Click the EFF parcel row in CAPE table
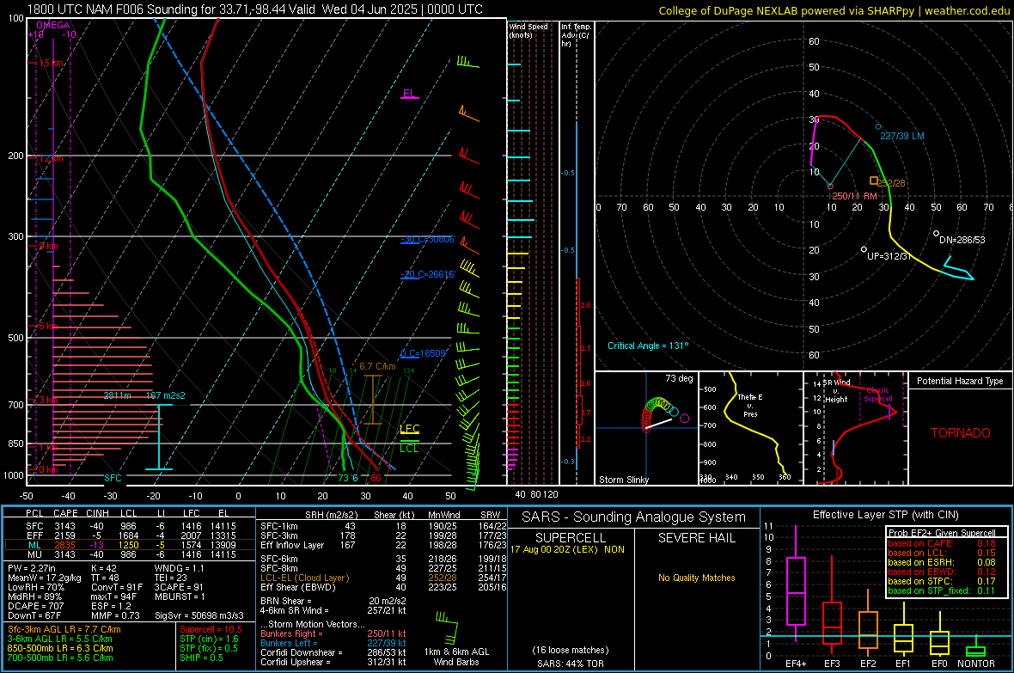The width and height of the screenshot is (1014, 673). 130,535
